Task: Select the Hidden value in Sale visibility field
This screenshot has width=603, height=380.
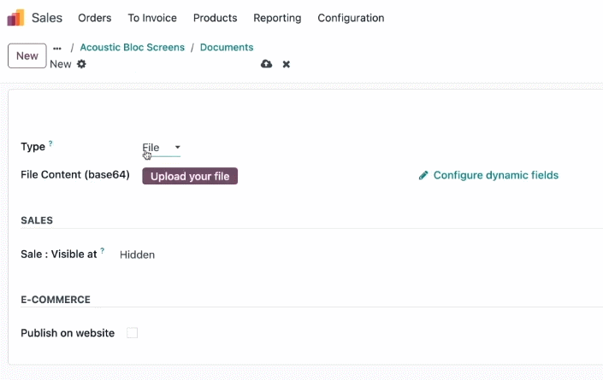Action: point(138,254)
